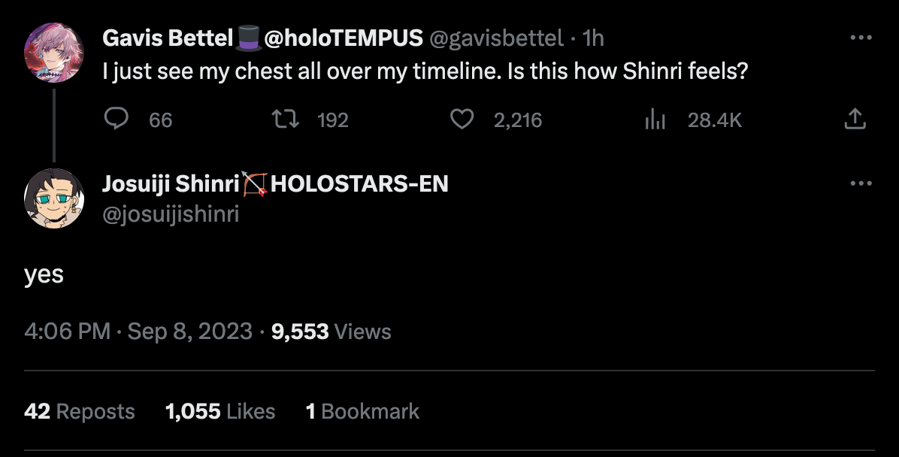This screenshot has height=457, width=899.
Task: Open the 4:06 PM Sep 8, 2023 timestamp
Action: 138,331
